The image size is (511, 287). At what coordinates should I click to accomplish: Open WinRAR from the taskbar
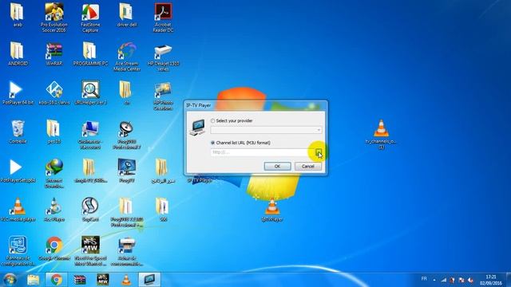tap(80, 280)
